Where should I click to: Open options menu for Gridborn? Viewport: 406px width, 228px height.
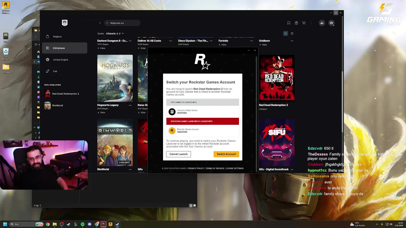[x=292, y=41]
